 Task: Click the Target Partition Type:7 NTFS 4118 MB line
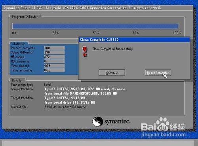coord(65,98)
